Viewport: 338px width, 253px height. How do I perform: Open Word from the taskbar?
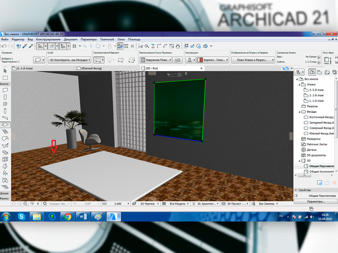83,216
